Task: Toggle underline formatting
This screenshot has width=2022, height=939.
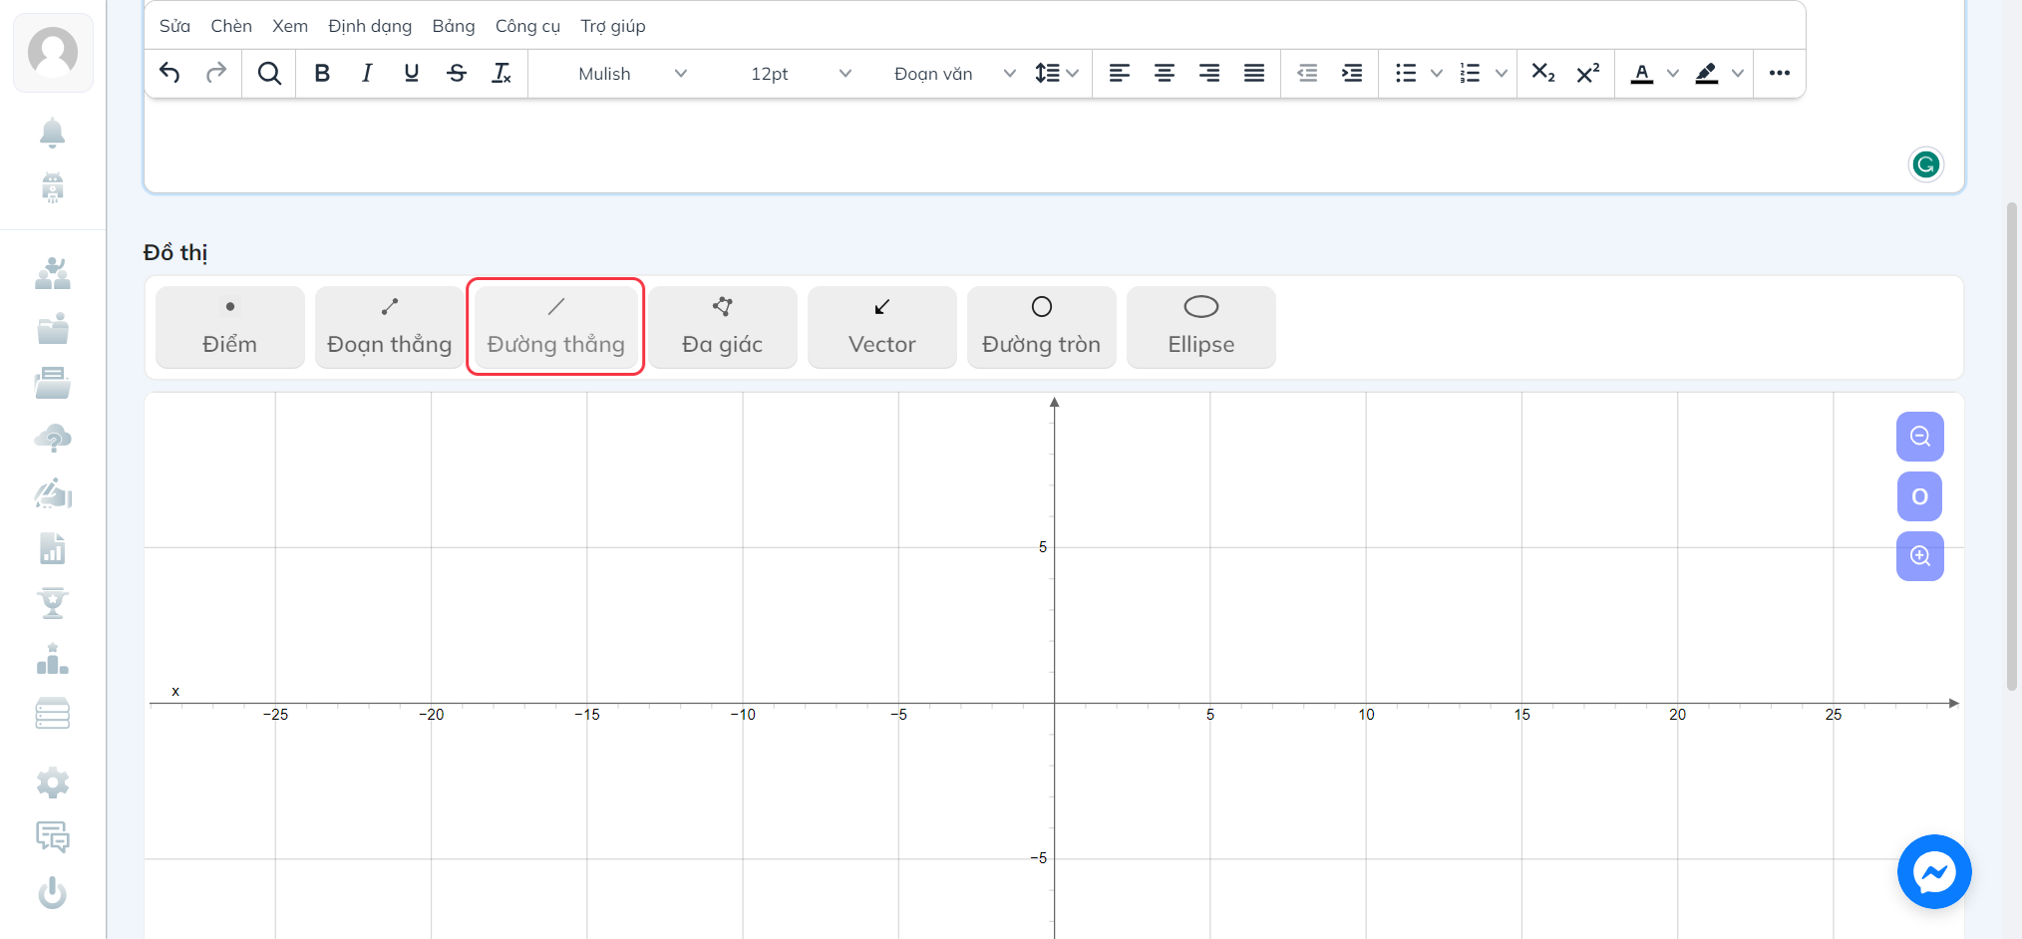Action: coord(412,73)
